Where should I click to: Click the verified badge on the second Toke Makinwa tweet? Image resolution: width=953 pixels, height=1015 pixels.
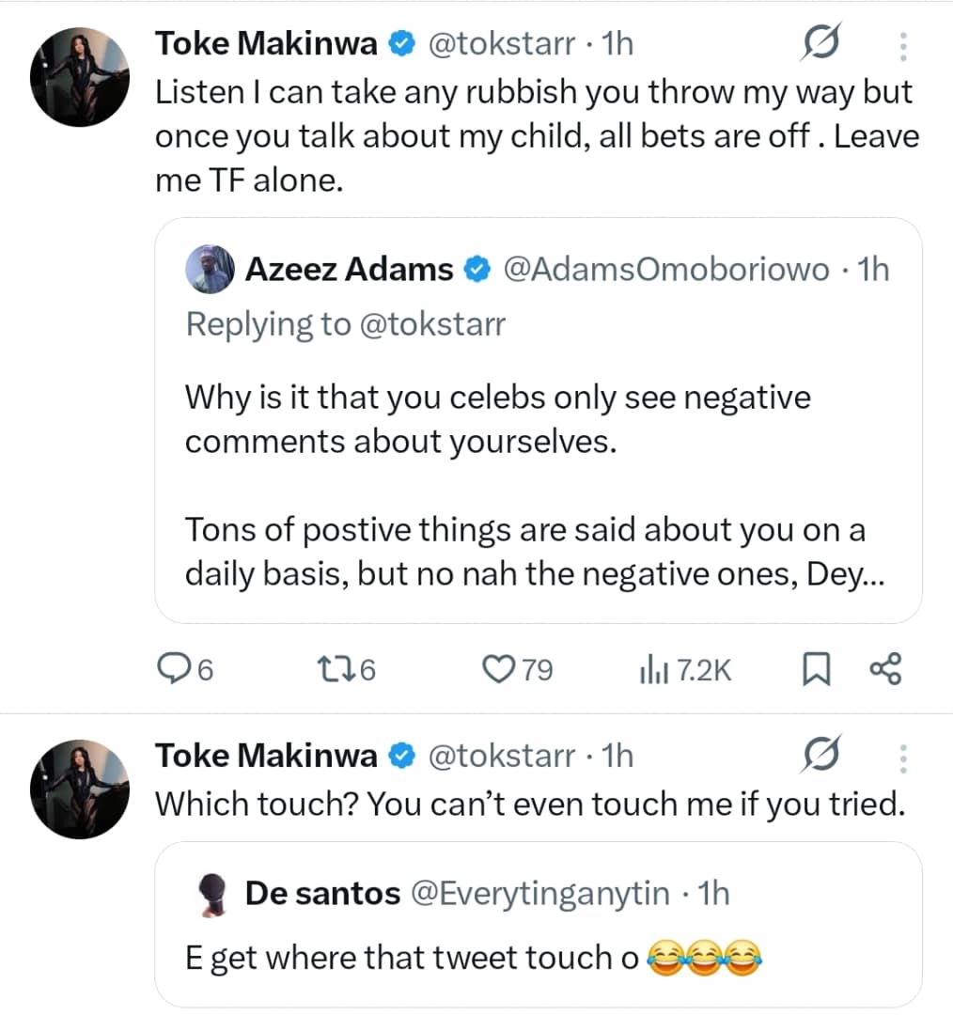pyautogui.click(x=402, y=754)
